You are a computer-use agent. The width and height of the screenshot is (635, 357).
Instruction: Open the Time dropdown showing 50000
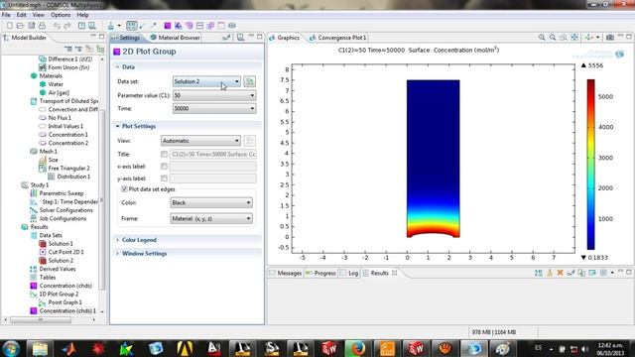click(214, 108)
